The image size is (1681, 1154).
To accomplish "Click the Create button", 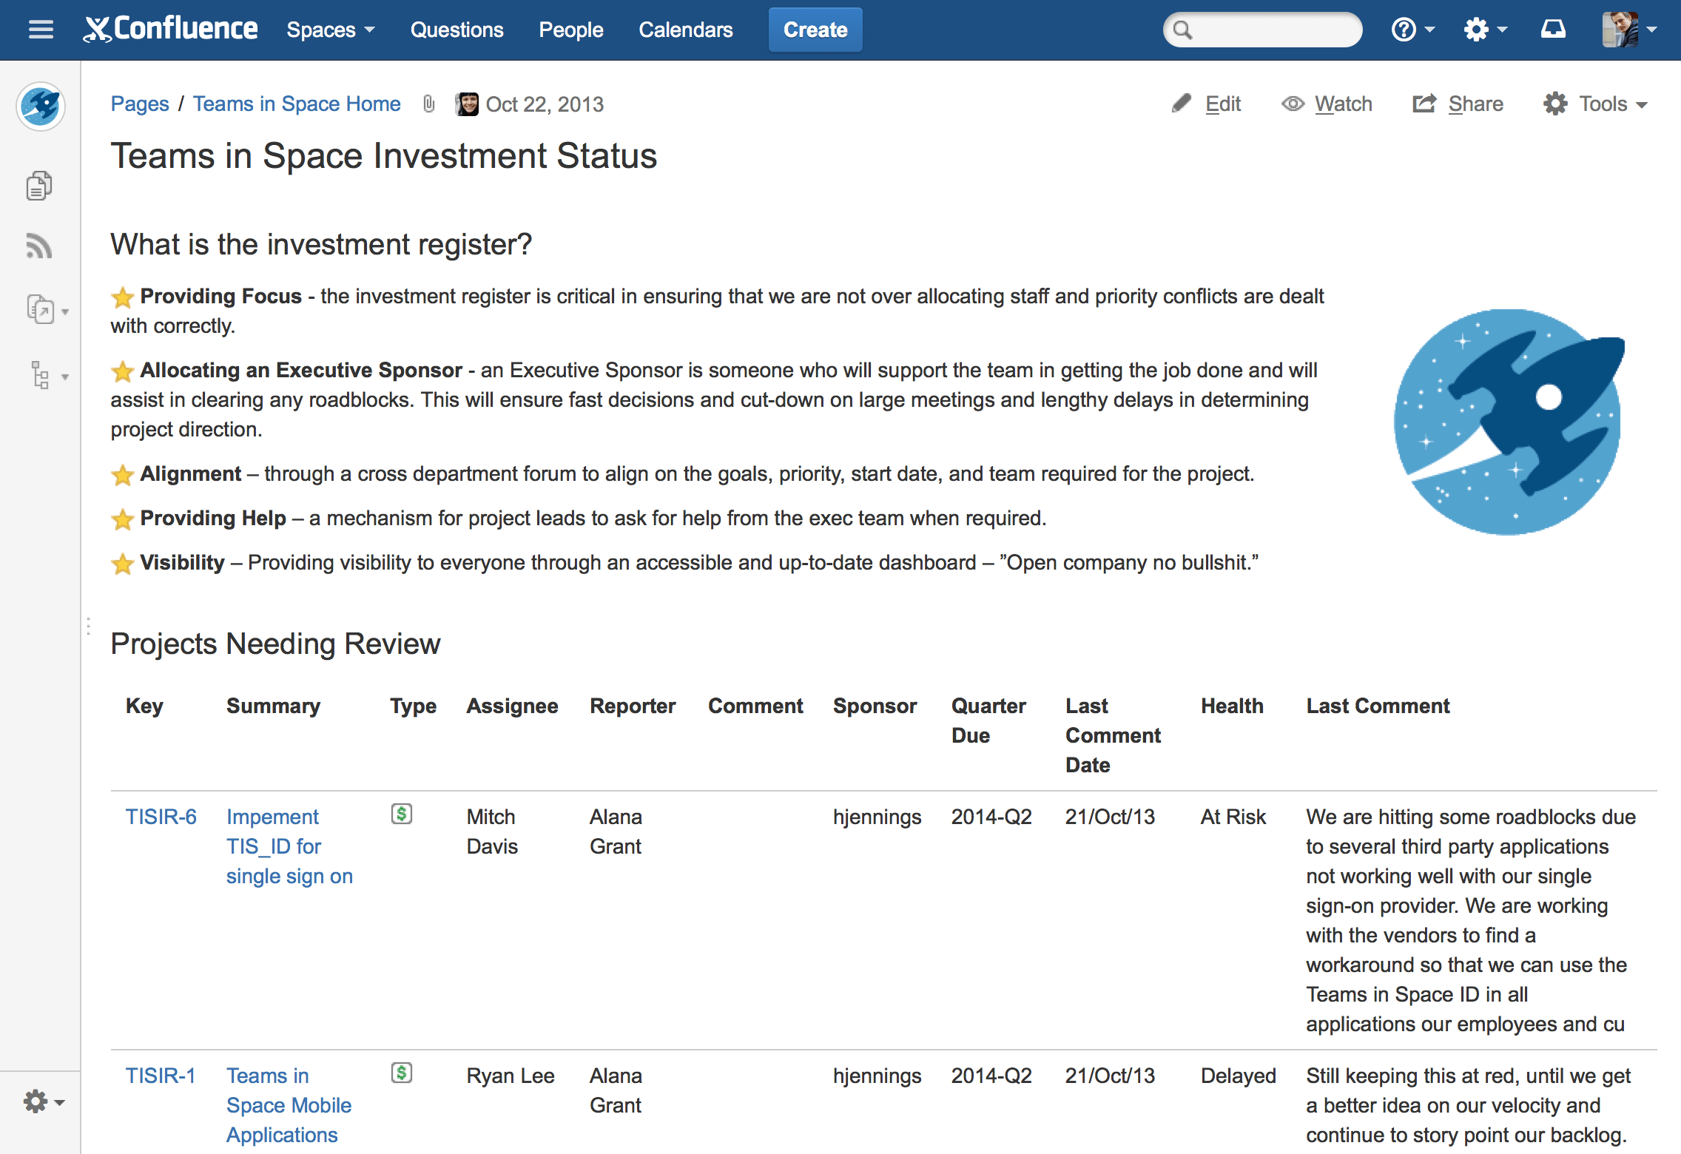I will click(815, 30).
